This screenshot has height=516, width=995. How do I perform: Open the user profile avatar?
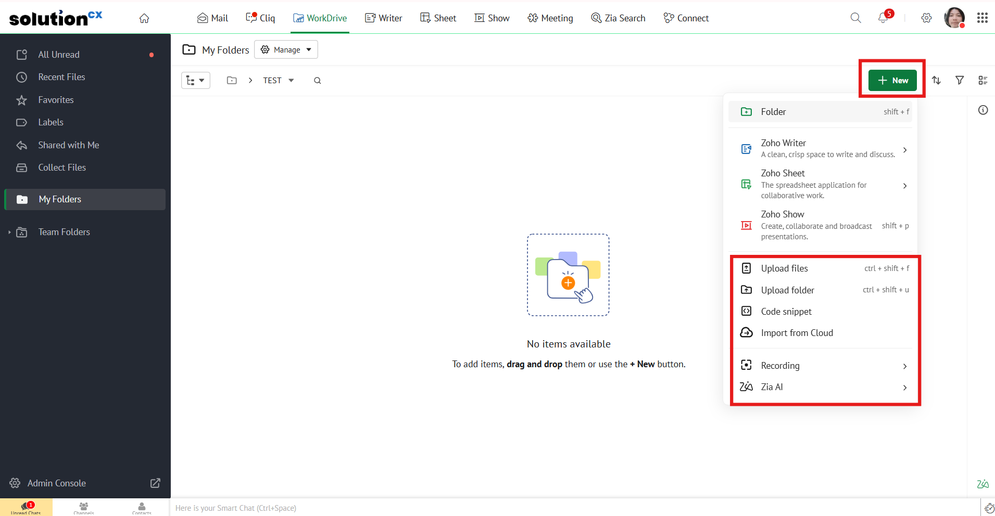[954, 18]
